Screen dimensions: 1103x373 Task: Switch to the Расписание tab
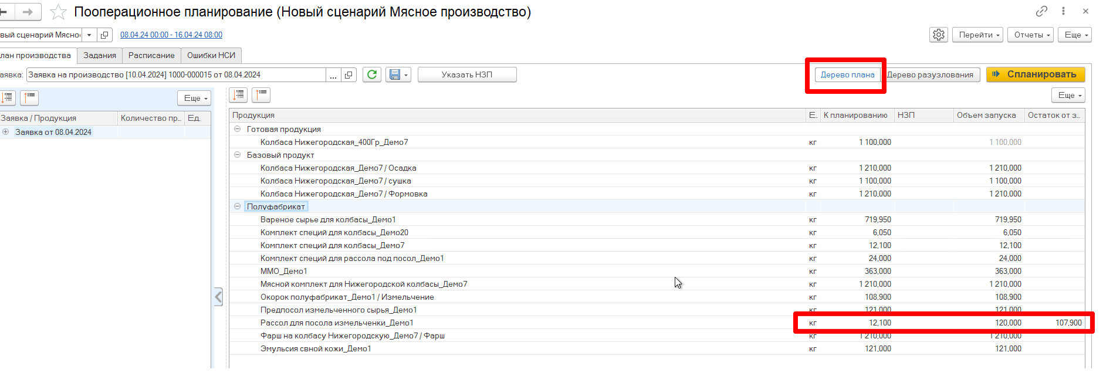point(151,55)
